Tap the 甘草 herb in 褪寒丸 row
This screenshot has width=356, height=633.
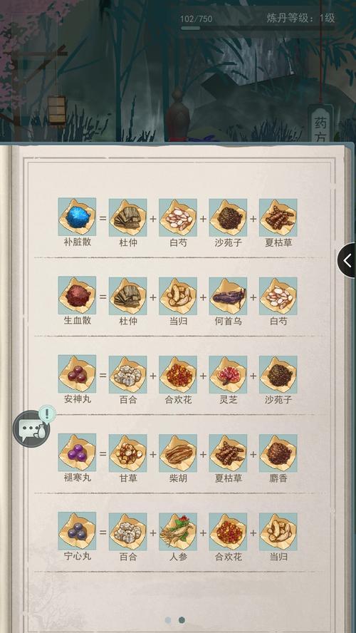pos(128,453)
